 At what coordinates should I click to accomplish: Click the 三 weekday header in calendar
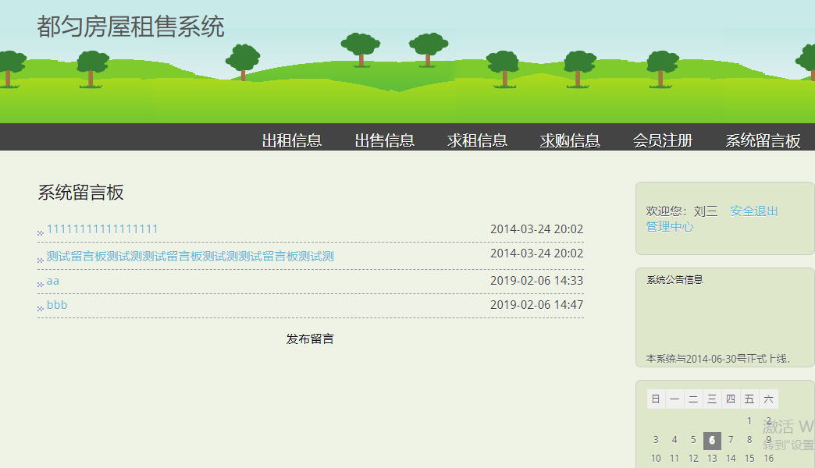(x=712, y=399)
